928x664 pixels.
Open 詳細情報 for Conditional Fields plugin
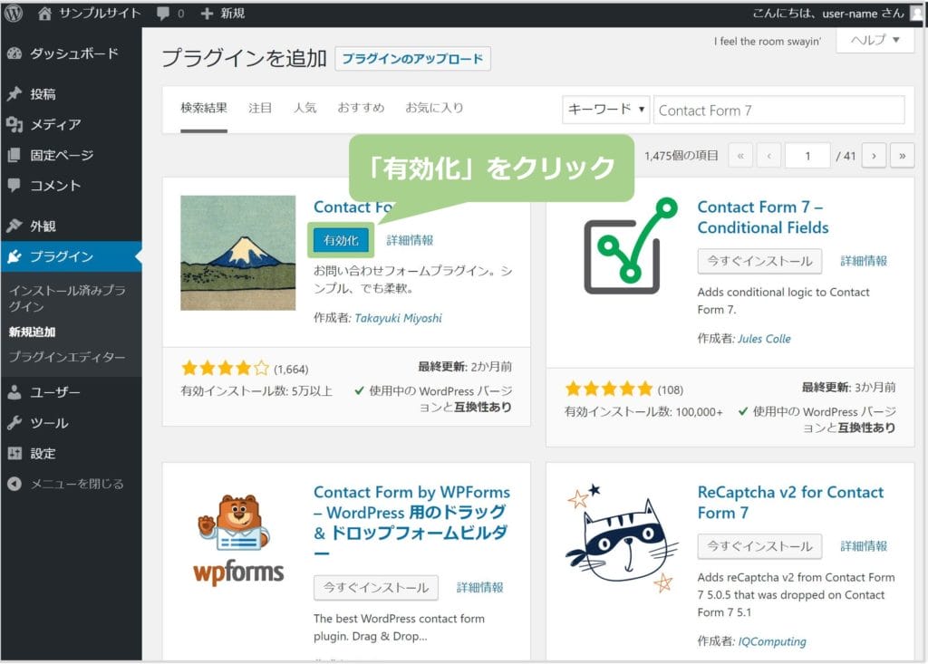[864, 261]
